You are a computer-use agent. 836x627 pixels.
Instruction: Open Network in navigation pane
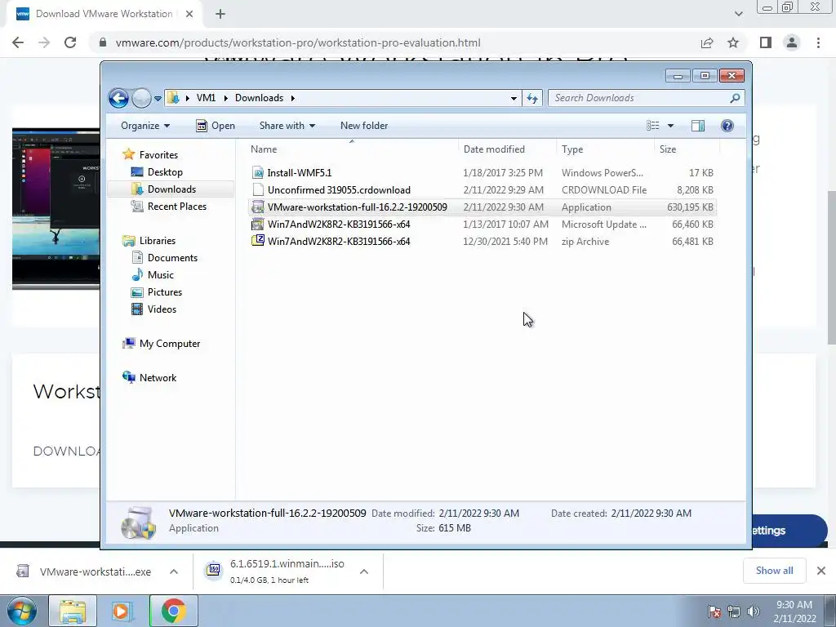[158, 378]
